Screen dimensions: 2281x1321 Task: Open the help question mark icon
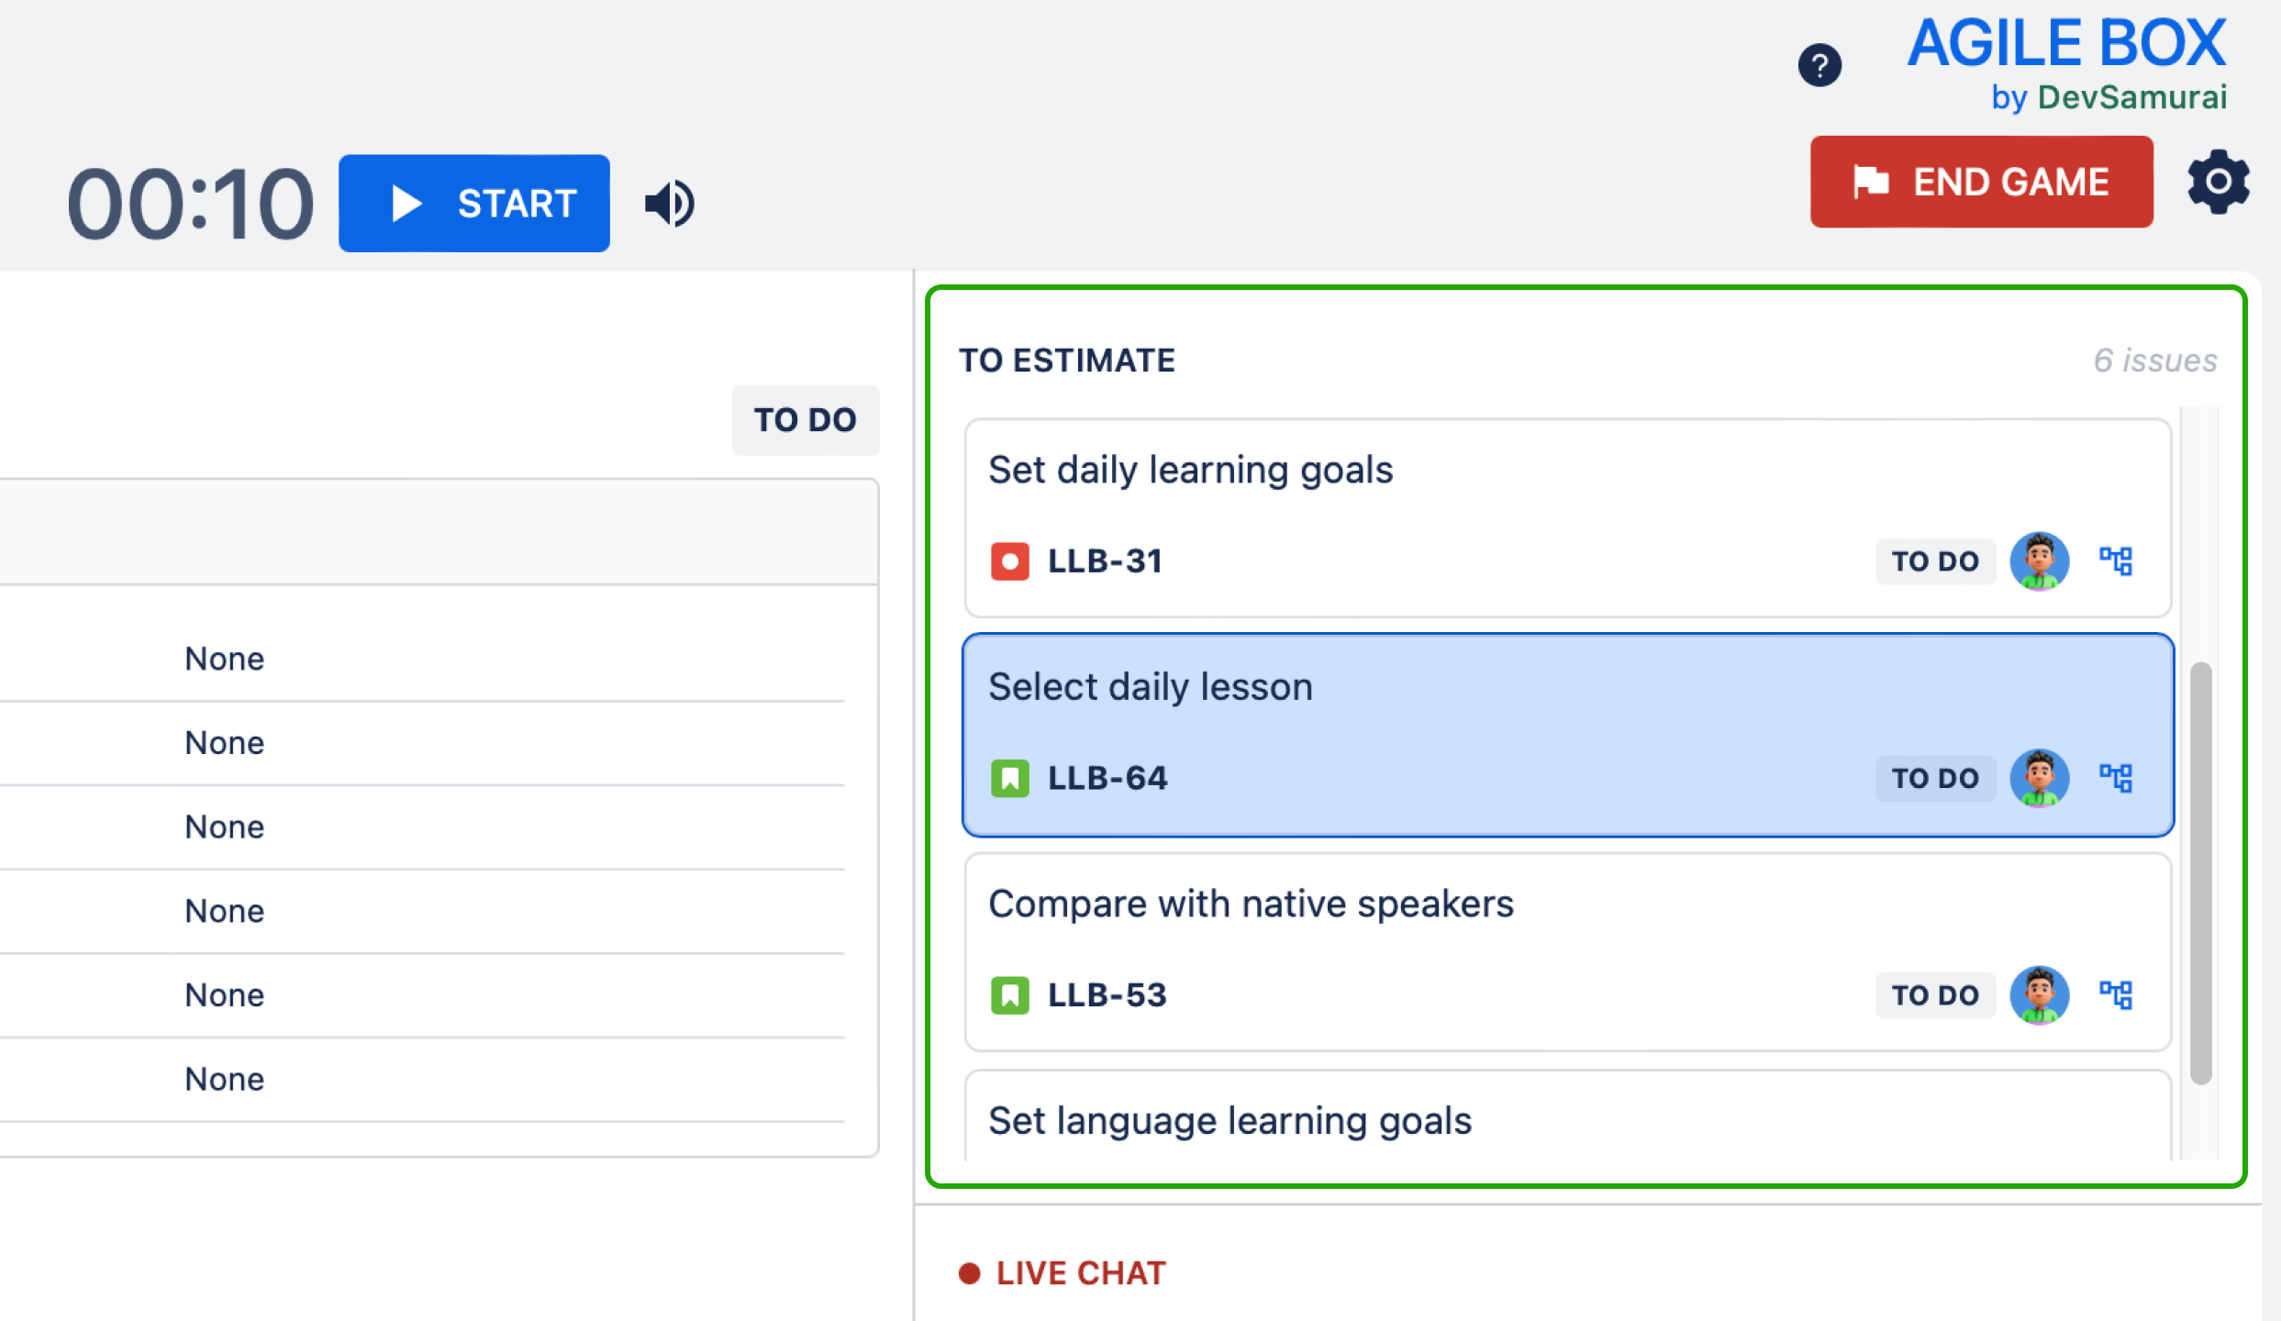click(1819, 65)
